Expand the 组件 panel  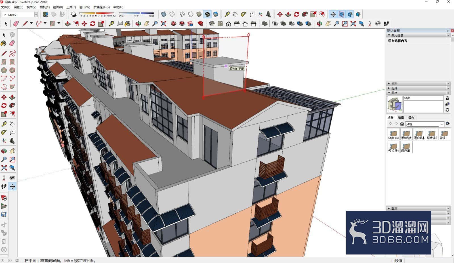pos(389,88)
